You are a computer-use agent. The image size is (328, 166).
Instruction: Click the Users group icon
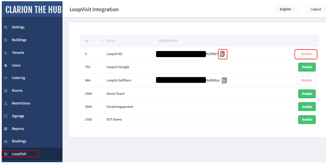tap(6, 65)
